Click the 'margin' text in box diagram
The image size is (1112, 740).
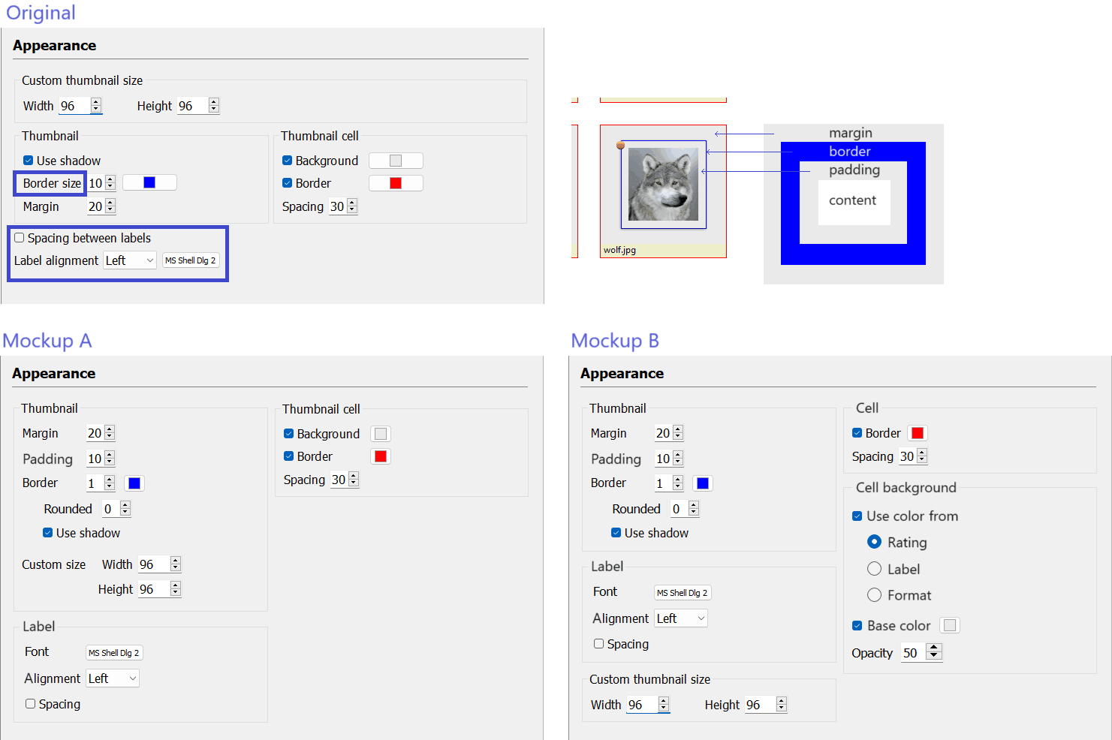(x=851, y=133)
